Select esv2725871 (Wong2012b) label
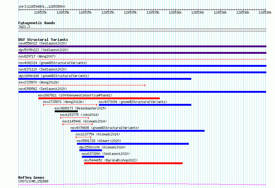 point(63,102)
